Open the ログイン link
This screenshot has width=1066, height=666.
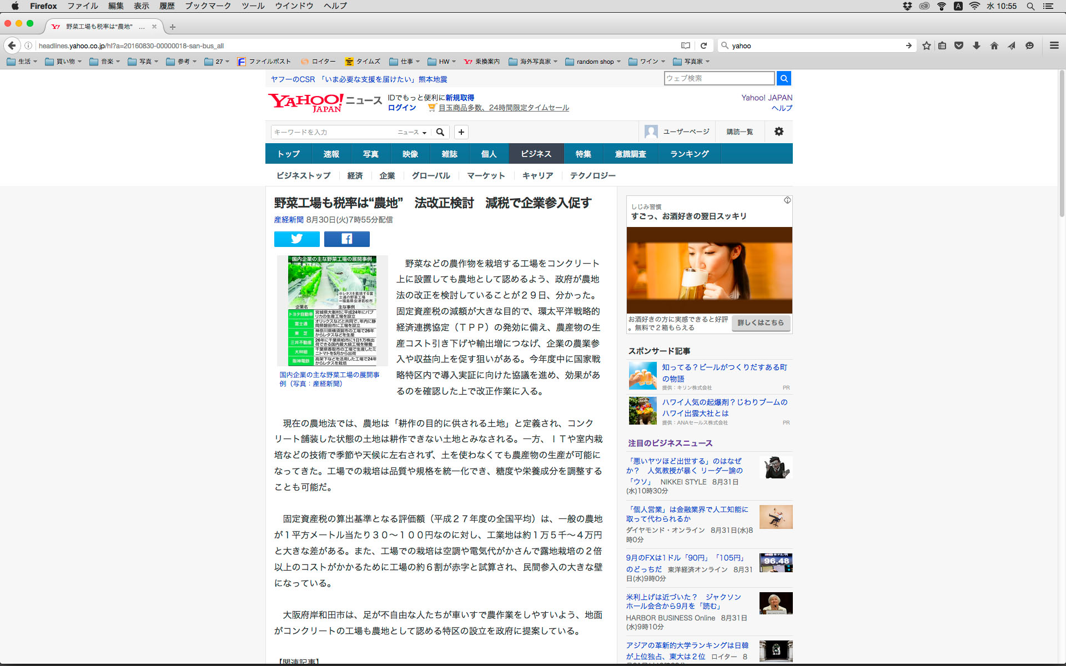tap(401, 108)
